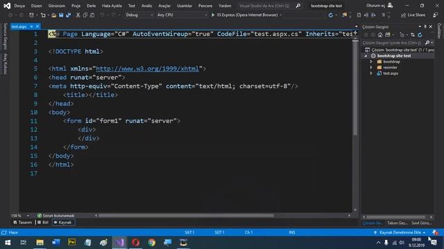Click the Home icon in Çözüm Gezgini
The width and height of the screenshot is (444, 249).
point(380,35)
